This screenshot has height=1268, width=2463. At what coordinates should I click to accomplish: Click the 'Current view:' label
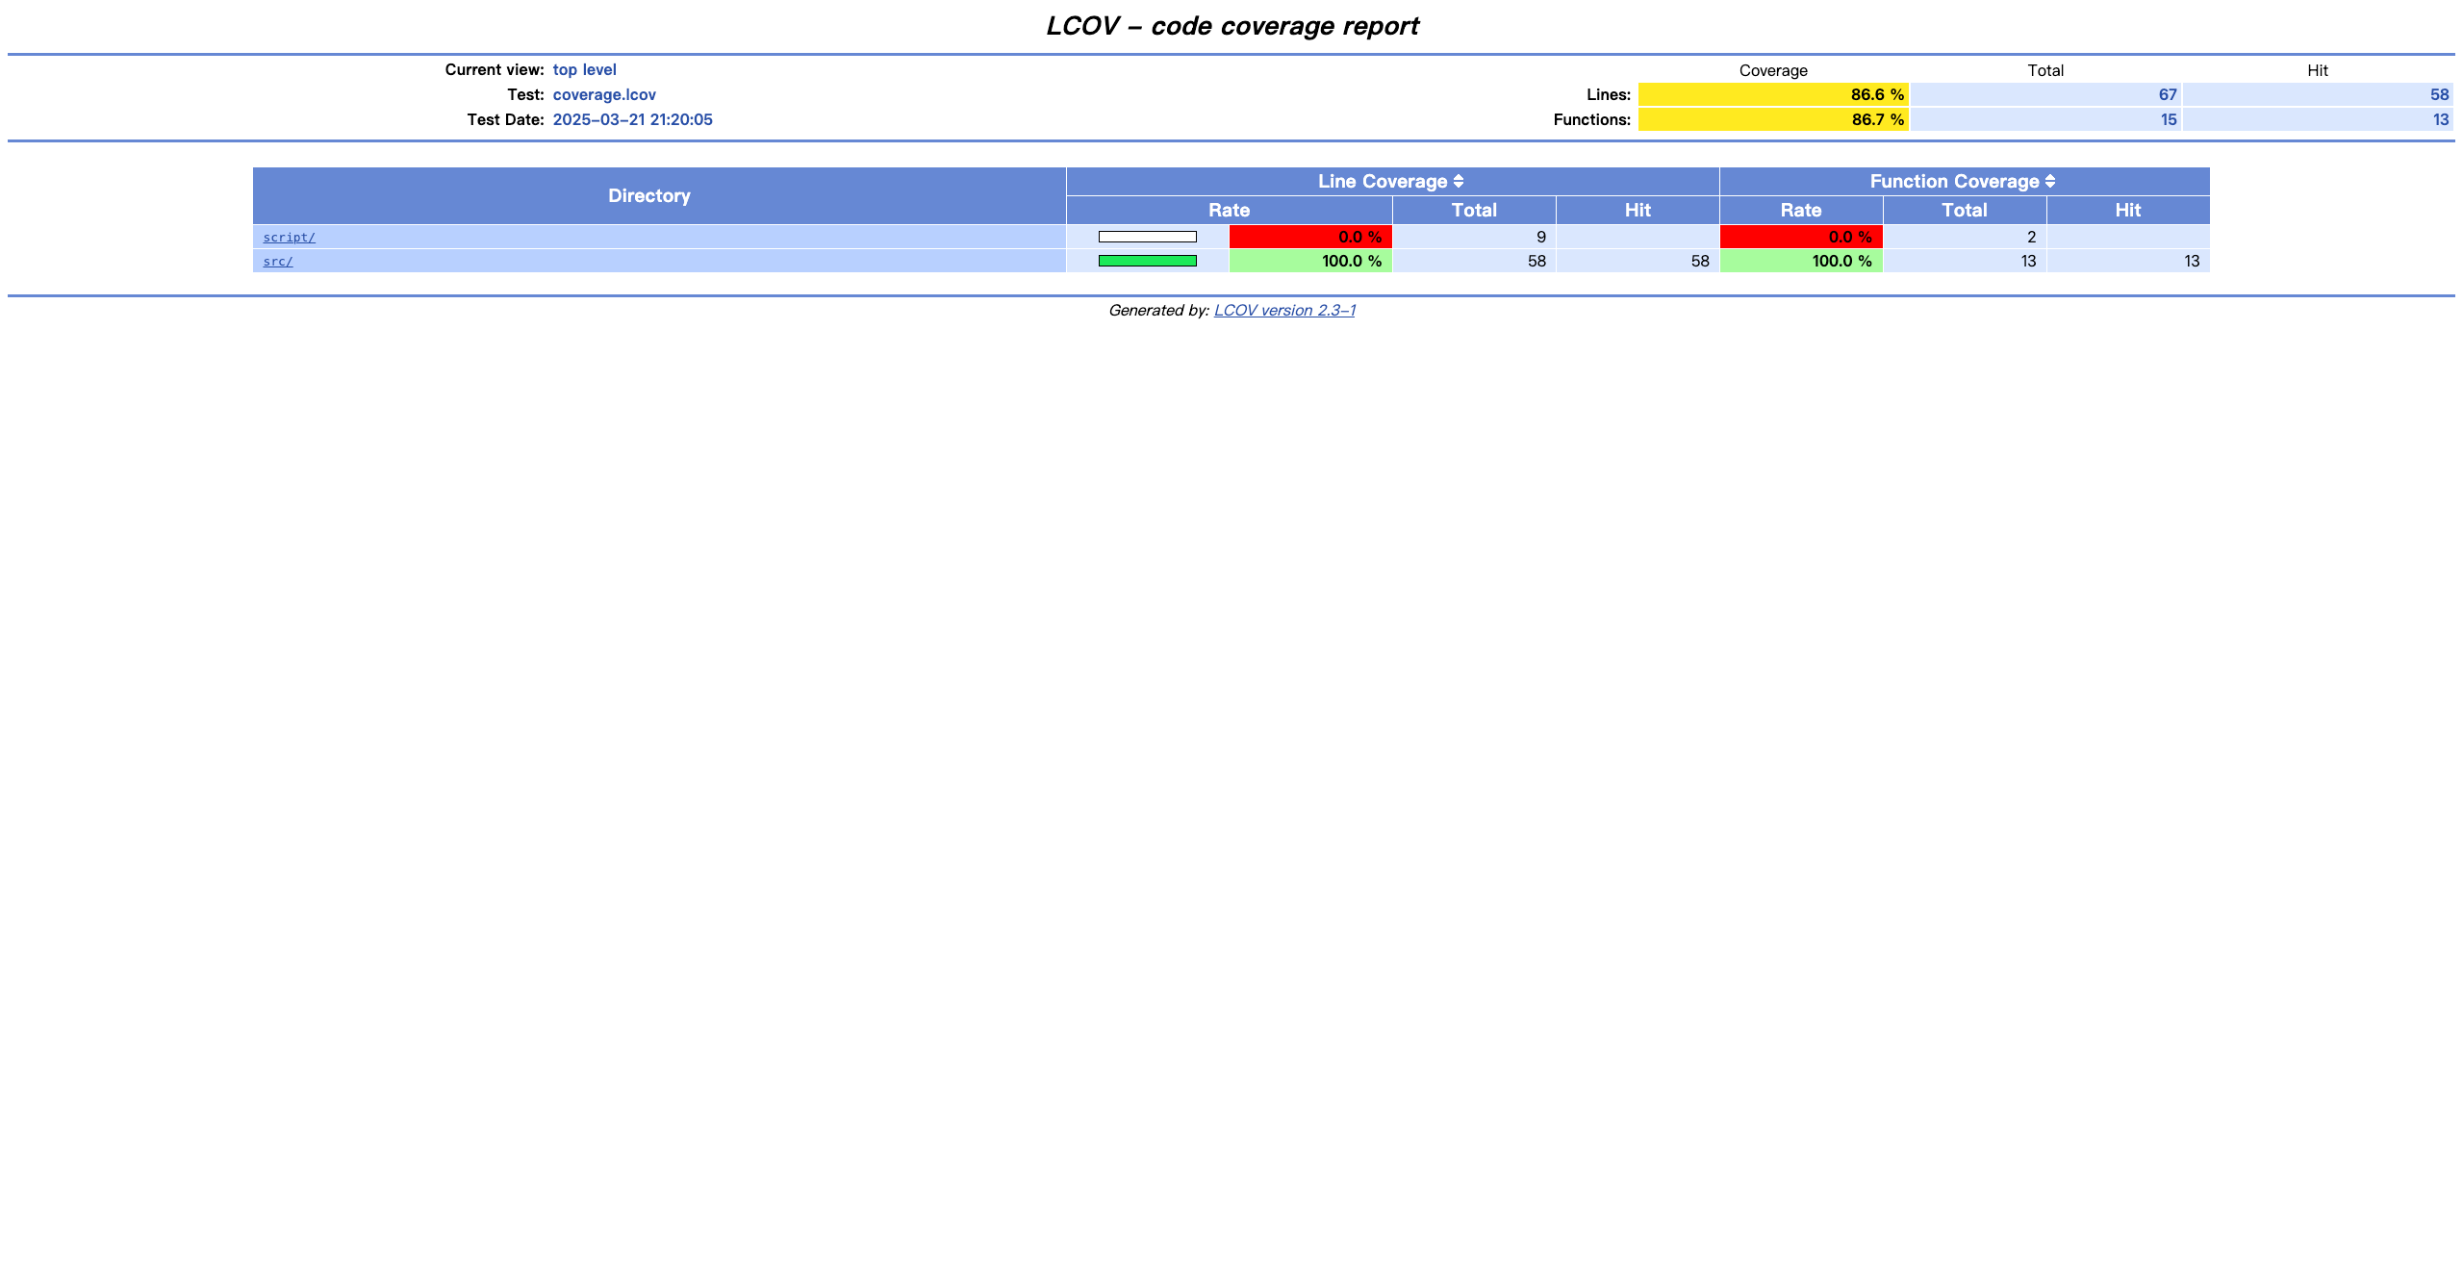495,69
